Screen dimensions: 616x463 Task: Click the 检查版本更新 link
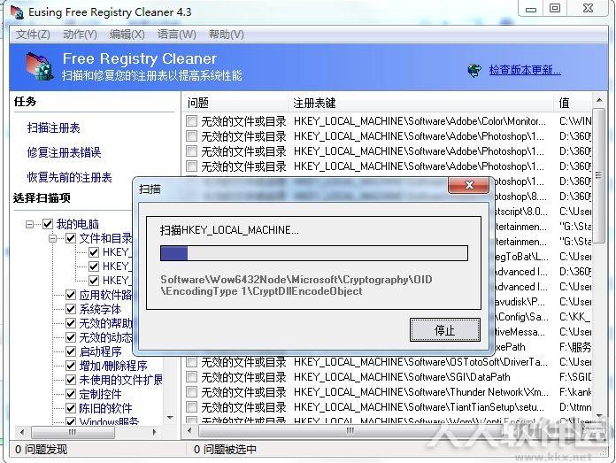[x=525, y=70]
